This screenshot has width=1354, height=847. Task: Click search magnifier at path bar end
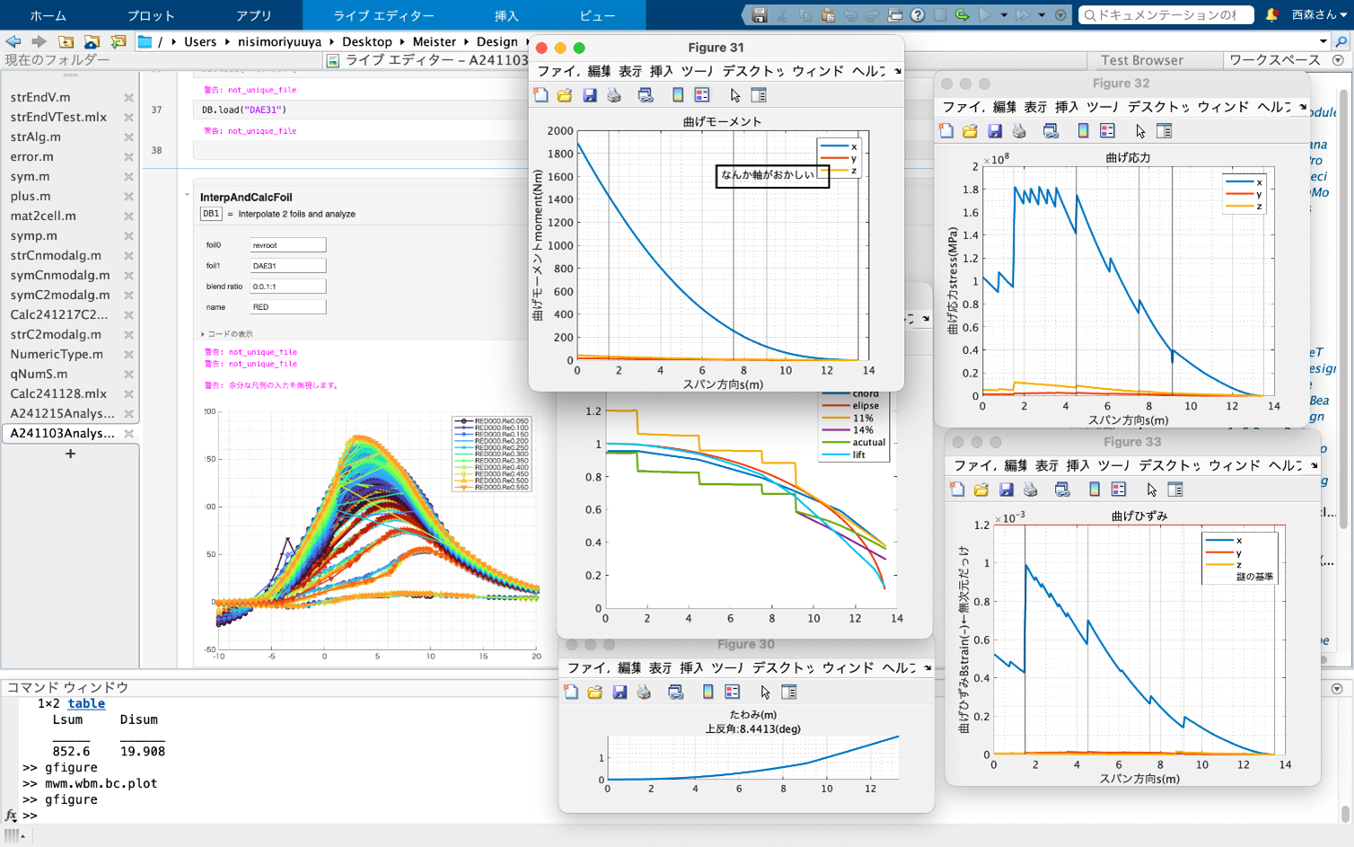1341,41
